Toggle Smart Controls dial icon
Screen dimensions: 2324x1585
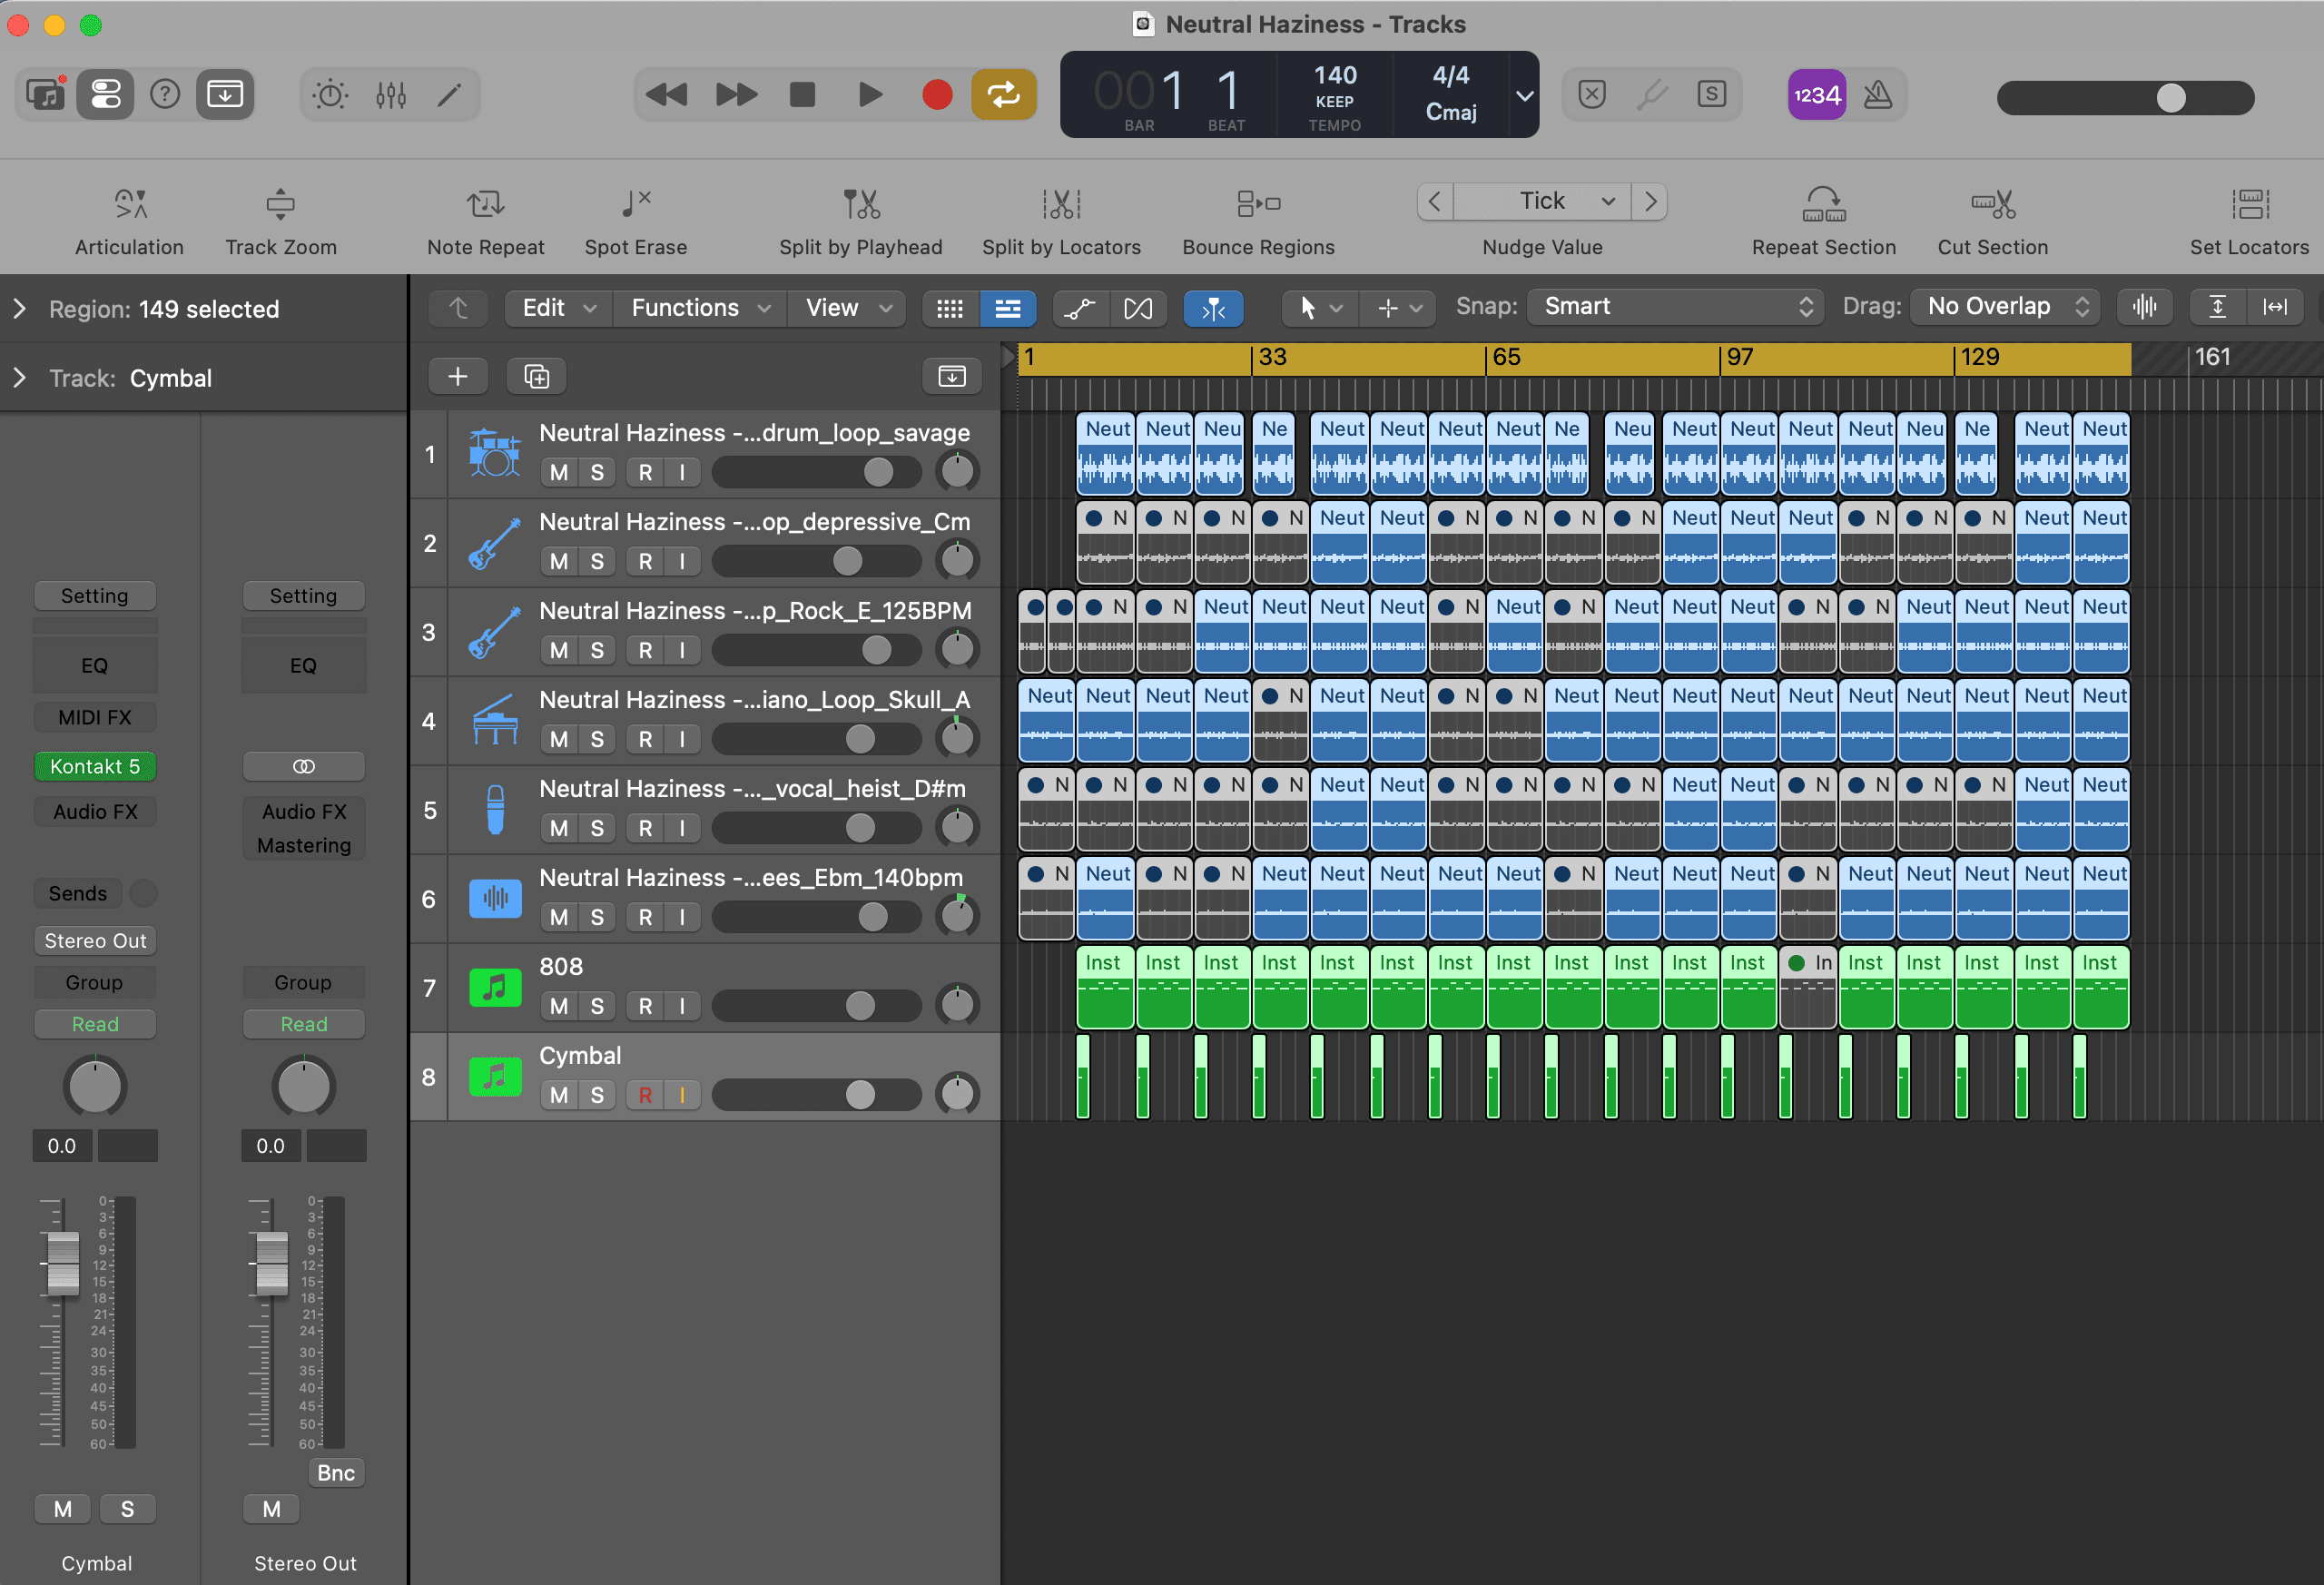point(330,95)
